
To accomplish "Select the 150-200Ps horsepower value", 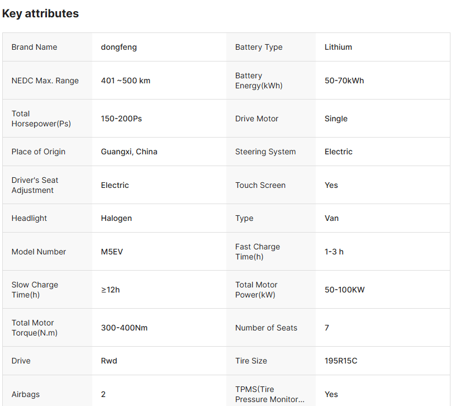I will pos(121,119).
